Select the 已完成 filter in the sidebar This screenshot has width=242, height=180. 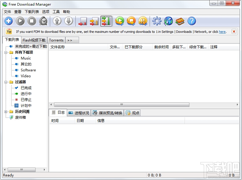(x=26, y=88)
